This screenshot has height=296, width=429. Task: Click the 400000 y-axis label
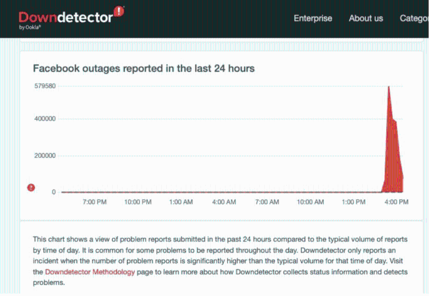pyautogui.click(x=45, y=119)
